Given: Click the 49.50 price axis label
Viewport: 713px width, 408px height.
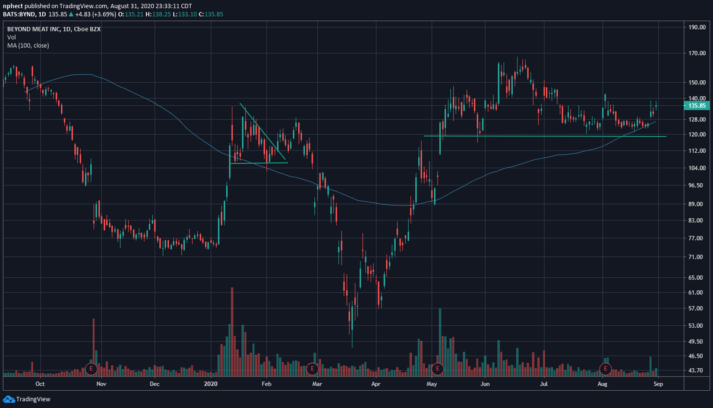Looking at the screenshot, I should (696, 342).
